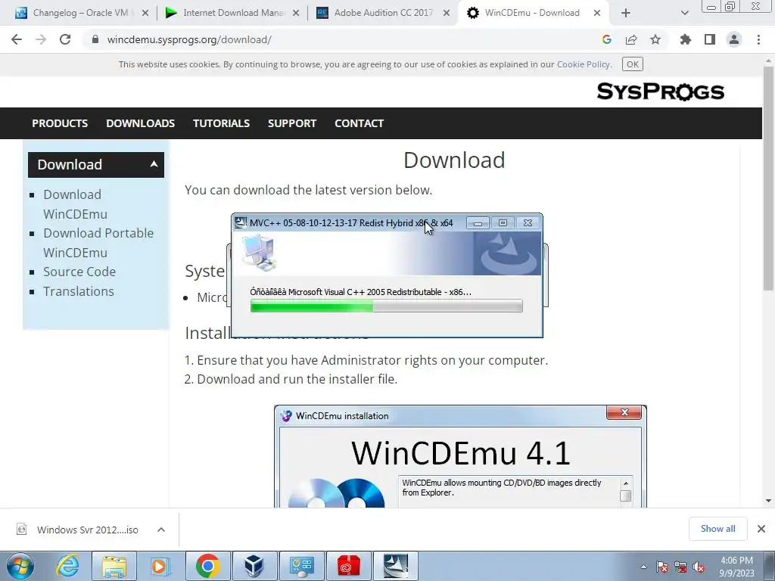Click the browser forward arrow
This screenshot has height=581, width=775.
click(x=41, y=39)
